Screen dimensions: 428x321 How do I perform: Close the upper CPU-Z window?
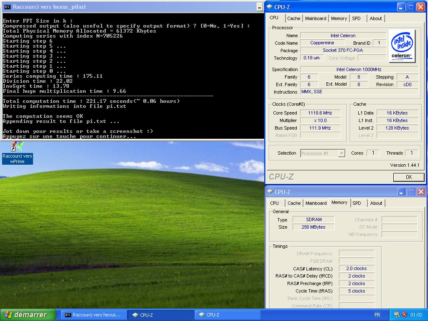[x=420, y=7]
